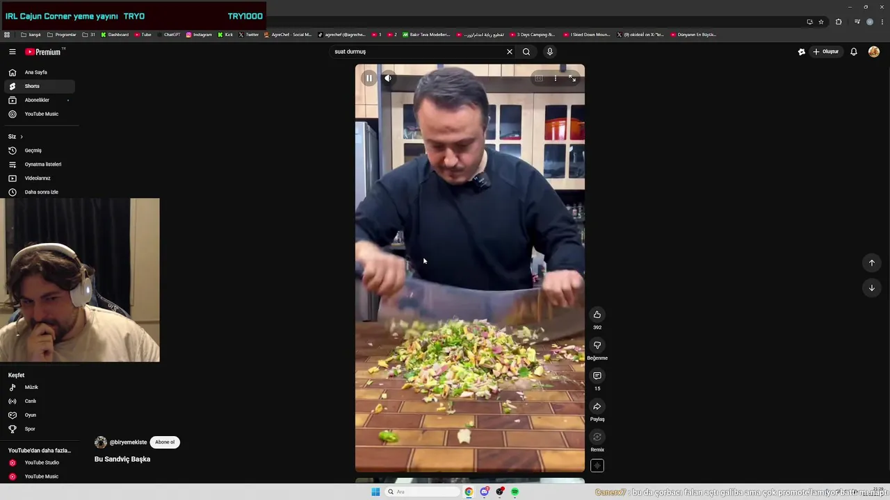Image resolution: width=890 pixels, height=500 pixels.
Task: Open YouTube Music in the top sidebar section
Action: (41, 114)
